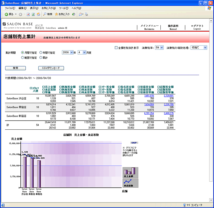This screenshot has height=208, width=214.
Task: Open the ファイル(F) menu
Action: point(10,8)
